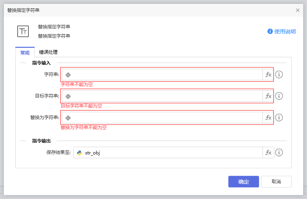Open fx expression editor for 目标字符串
307x199 pixels.
coord(268,96)
